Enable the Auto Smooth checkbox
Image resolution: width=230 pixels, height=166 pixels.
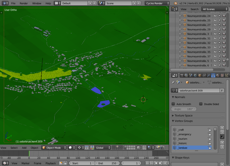(173, 104)
